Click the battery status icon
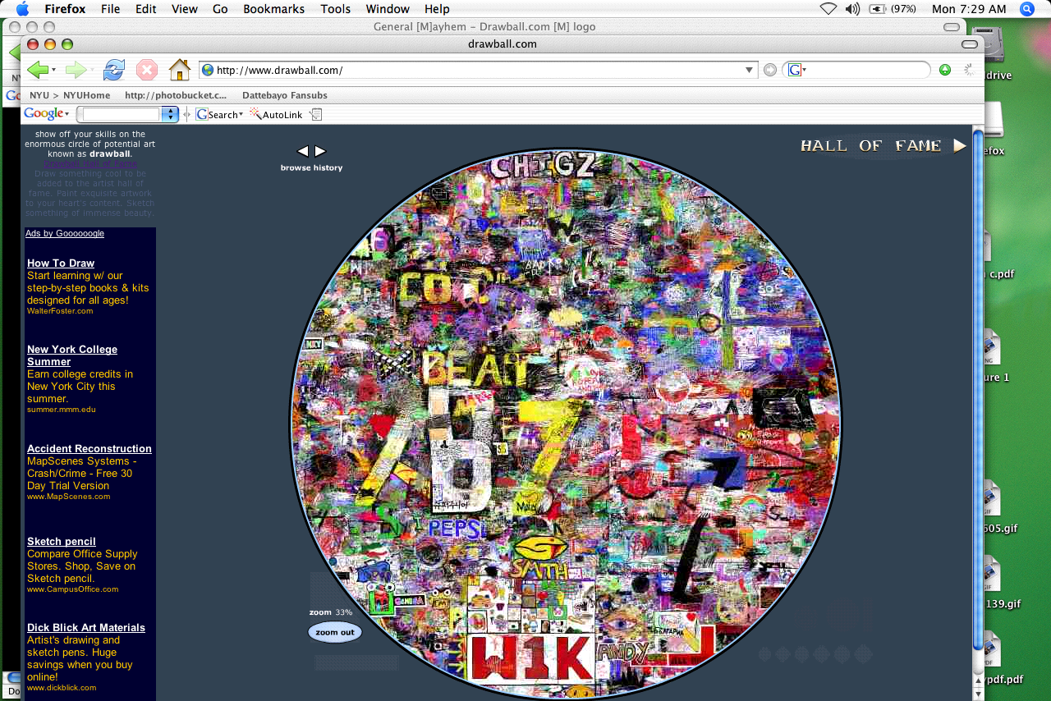1051x701 pixels. point(877,9)
